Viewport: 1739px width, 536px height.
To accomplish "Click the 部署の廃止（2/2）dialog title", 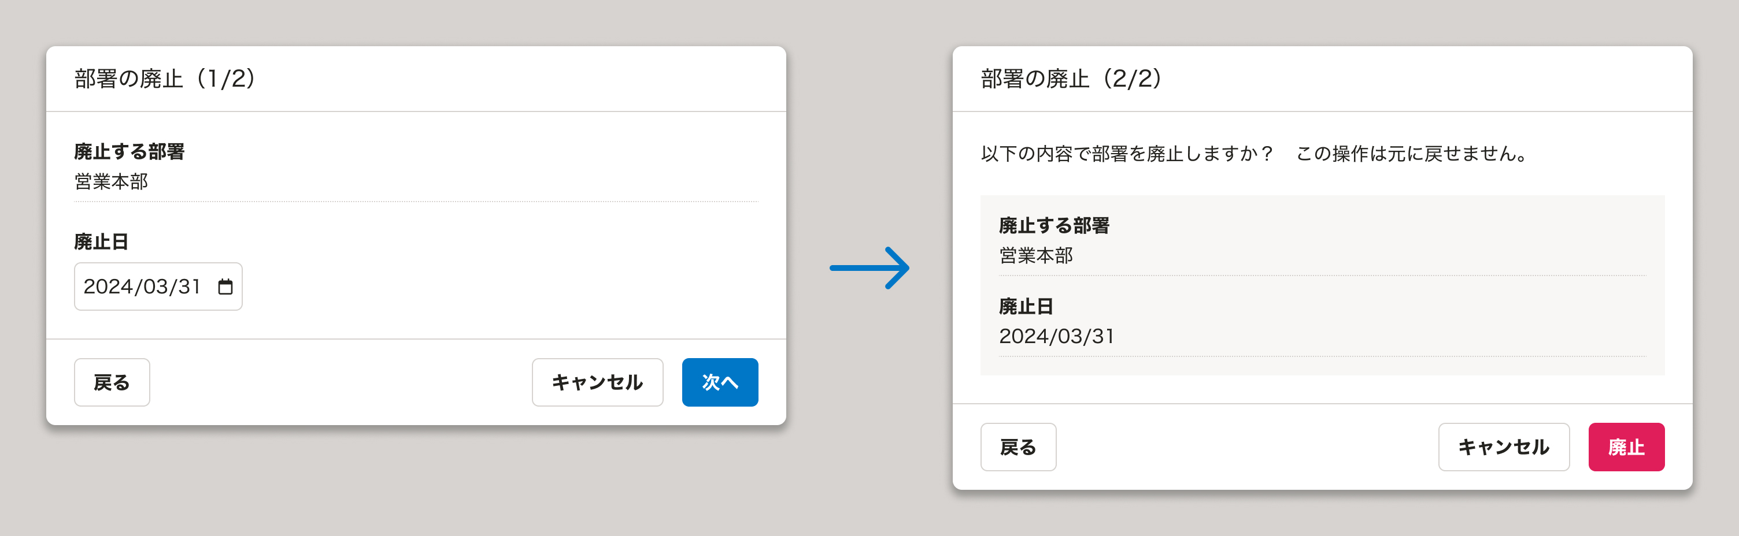I will [x=1072, y=79].
